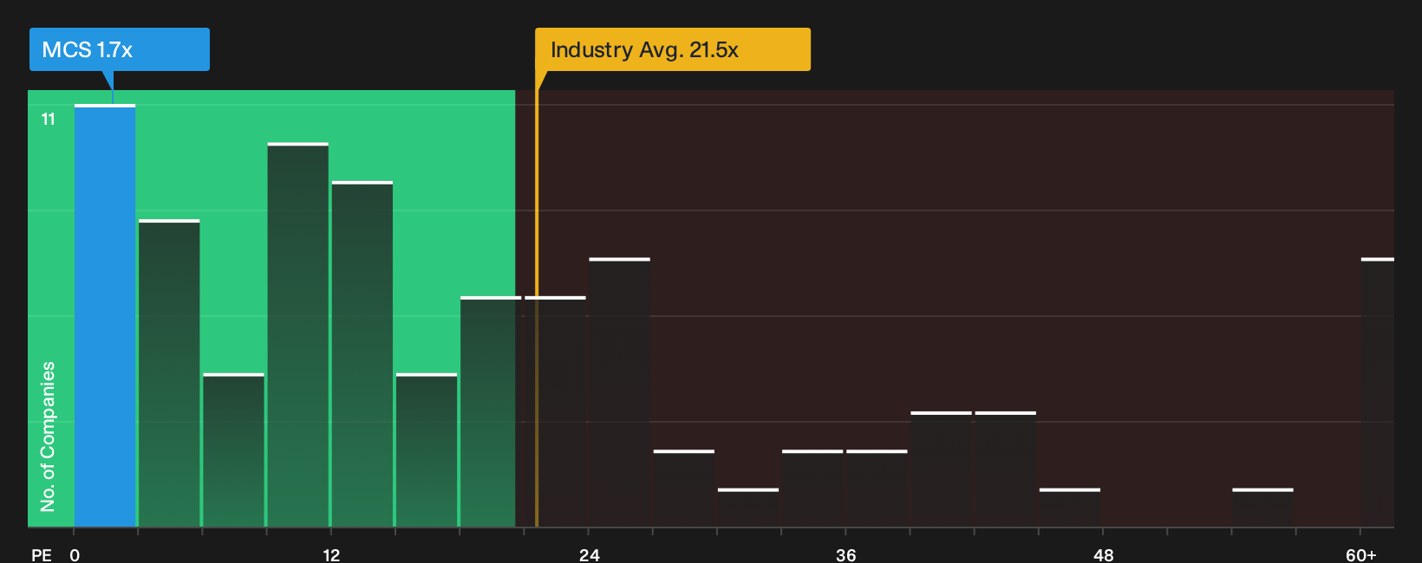Select the bar for PE 6 to 9

tap(233, 450)
